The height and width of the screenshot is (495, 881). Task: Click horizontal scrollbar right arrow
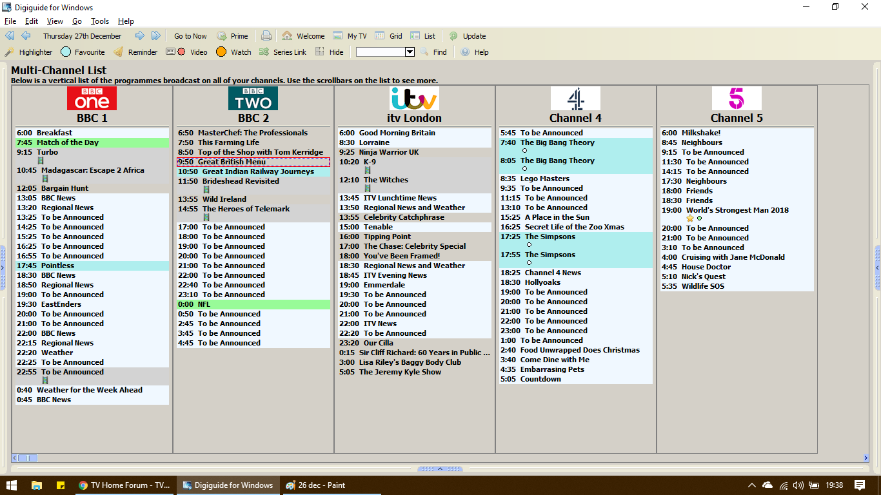click(866, 458)
